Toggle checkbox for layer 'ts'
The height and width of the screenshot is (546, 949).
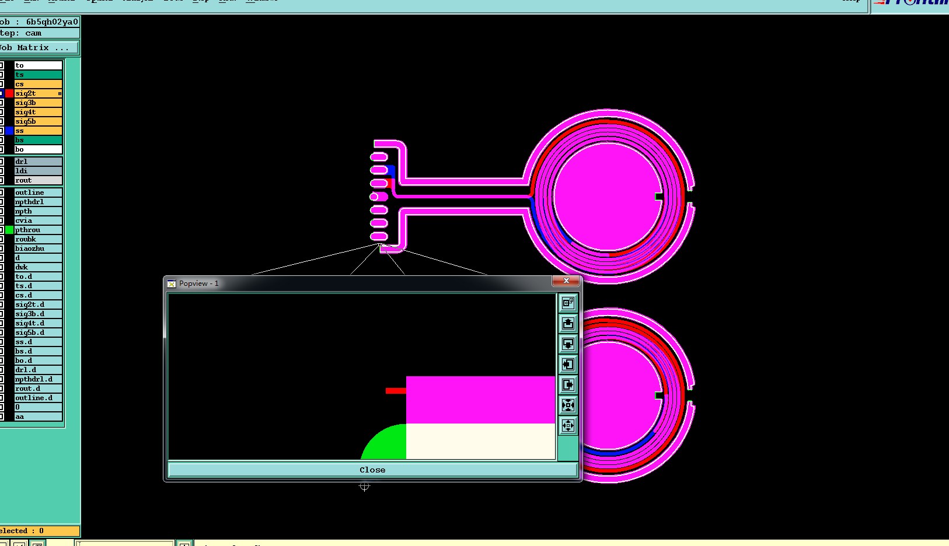2,75
